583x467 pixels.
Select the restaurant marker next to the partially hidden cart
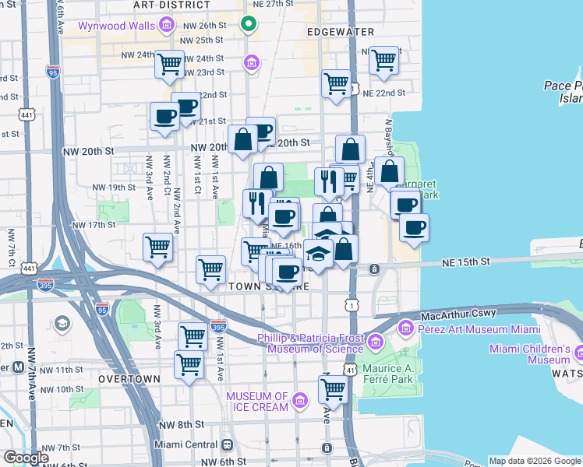coord(329,182)
